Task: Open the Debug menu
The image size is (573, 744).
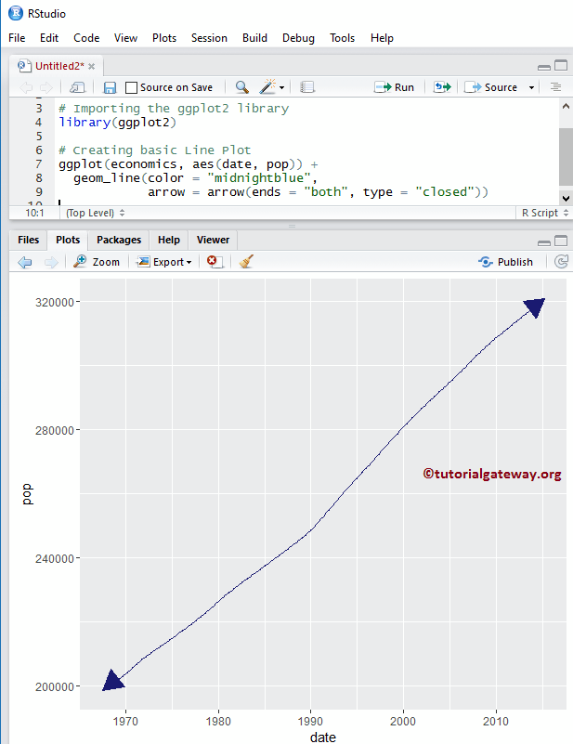Action: coord(298,38)
